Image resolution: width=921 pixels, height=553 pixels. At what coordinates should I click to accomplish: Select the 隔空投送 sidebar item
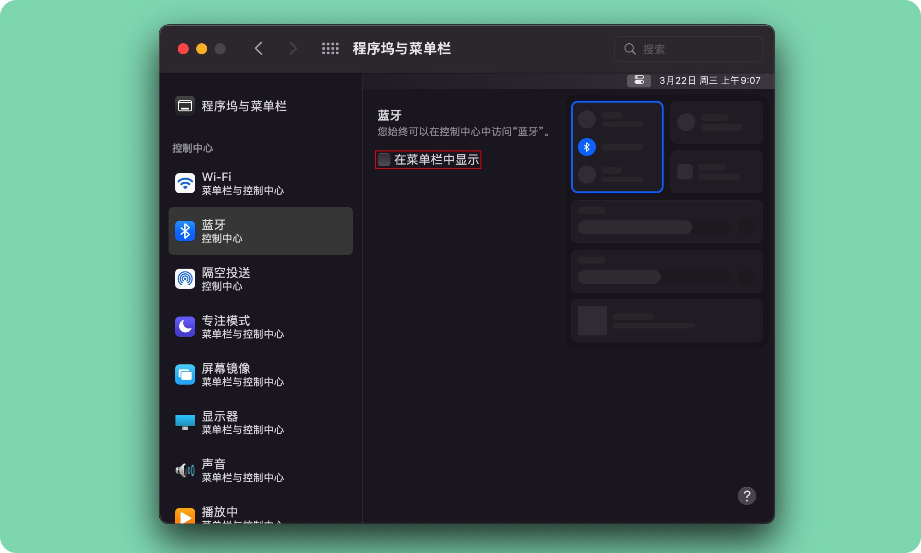(x=261, y=279)
